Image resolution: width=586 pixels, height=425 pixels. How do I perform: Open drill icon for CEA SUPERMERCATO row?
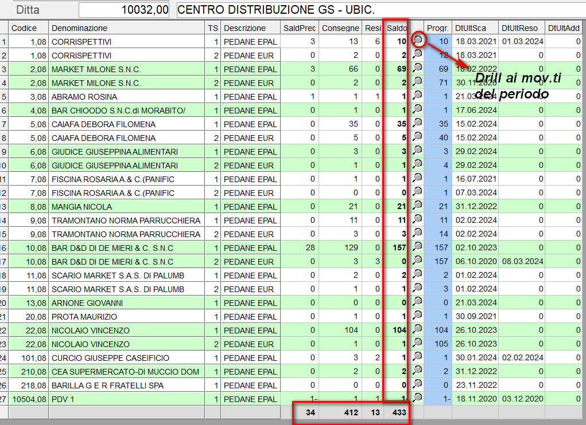click(x=417, y=371)
